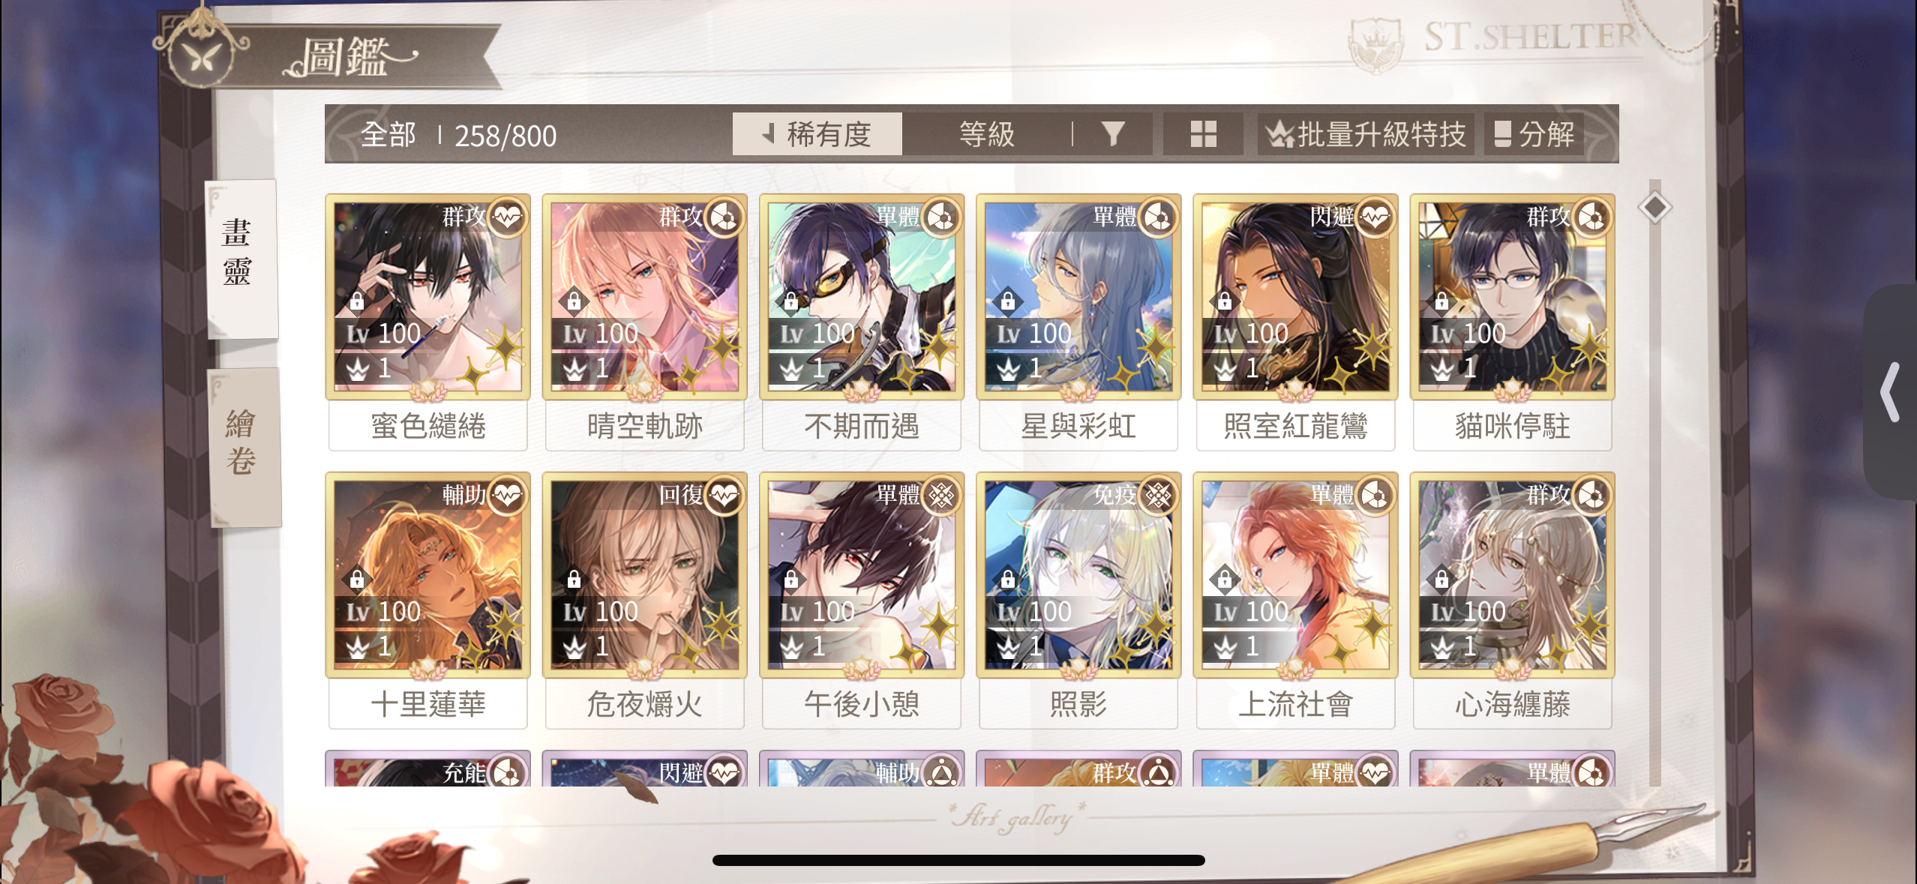This screenshot has width=1917, height=884.
Task: Toggle the lock on 蜜色繾綣 card
Action: 357,301
